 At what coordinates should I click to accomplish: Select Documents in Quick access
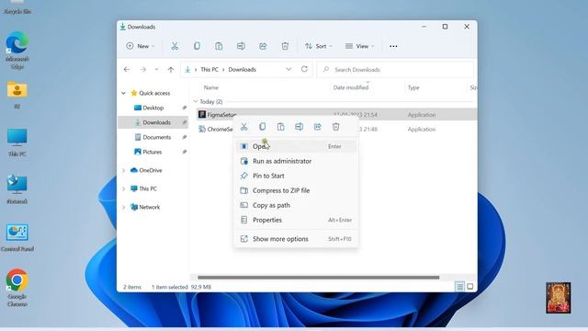pos(153,137)
